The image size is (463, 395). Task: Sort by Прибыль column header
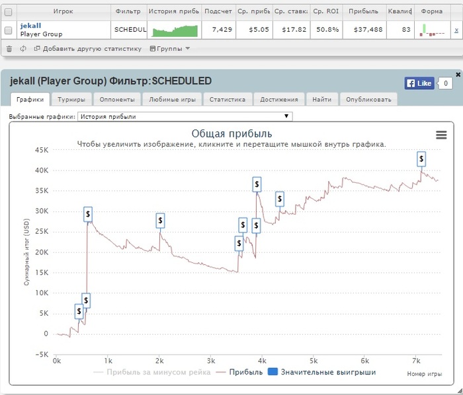tap(364, 11)
